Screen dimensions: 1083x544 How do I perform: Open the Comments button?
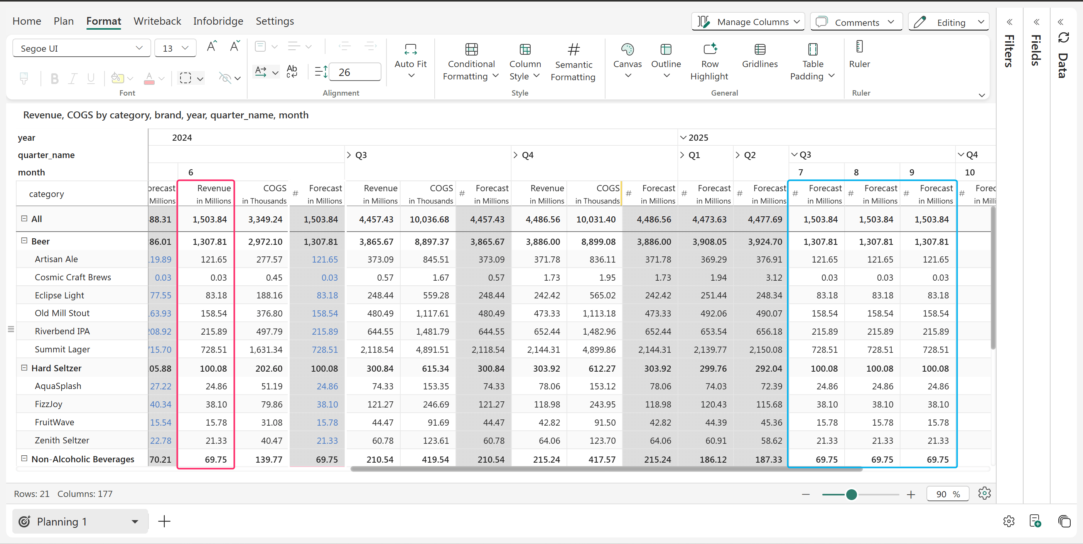click(855, 22)
